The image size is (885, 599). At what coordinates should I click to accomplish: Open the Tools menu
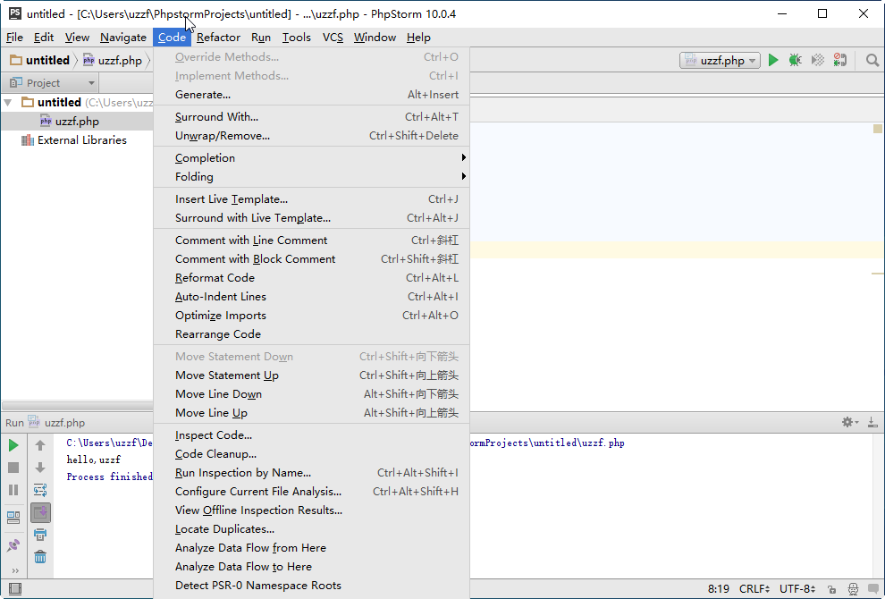(296, 38)
